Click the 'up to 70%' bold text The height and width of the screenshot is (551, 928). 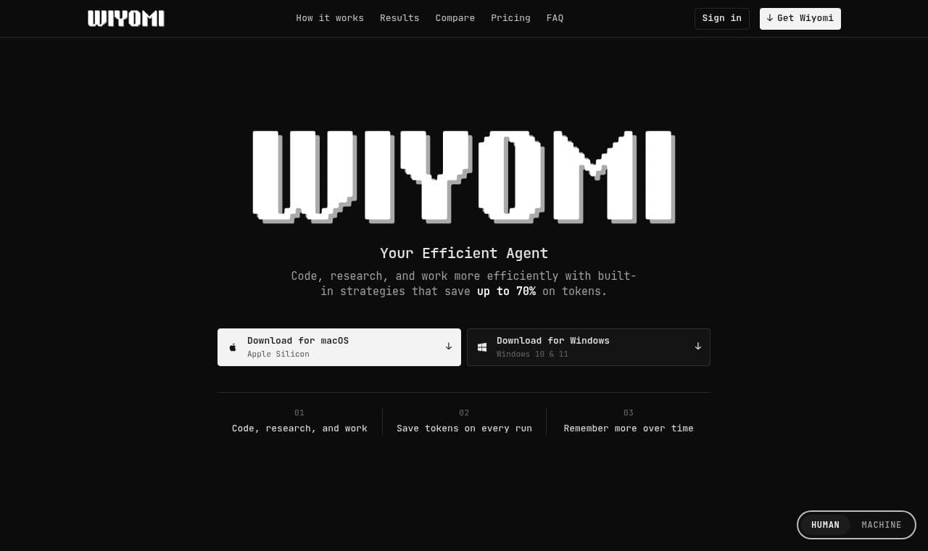[x=506, y=291]
